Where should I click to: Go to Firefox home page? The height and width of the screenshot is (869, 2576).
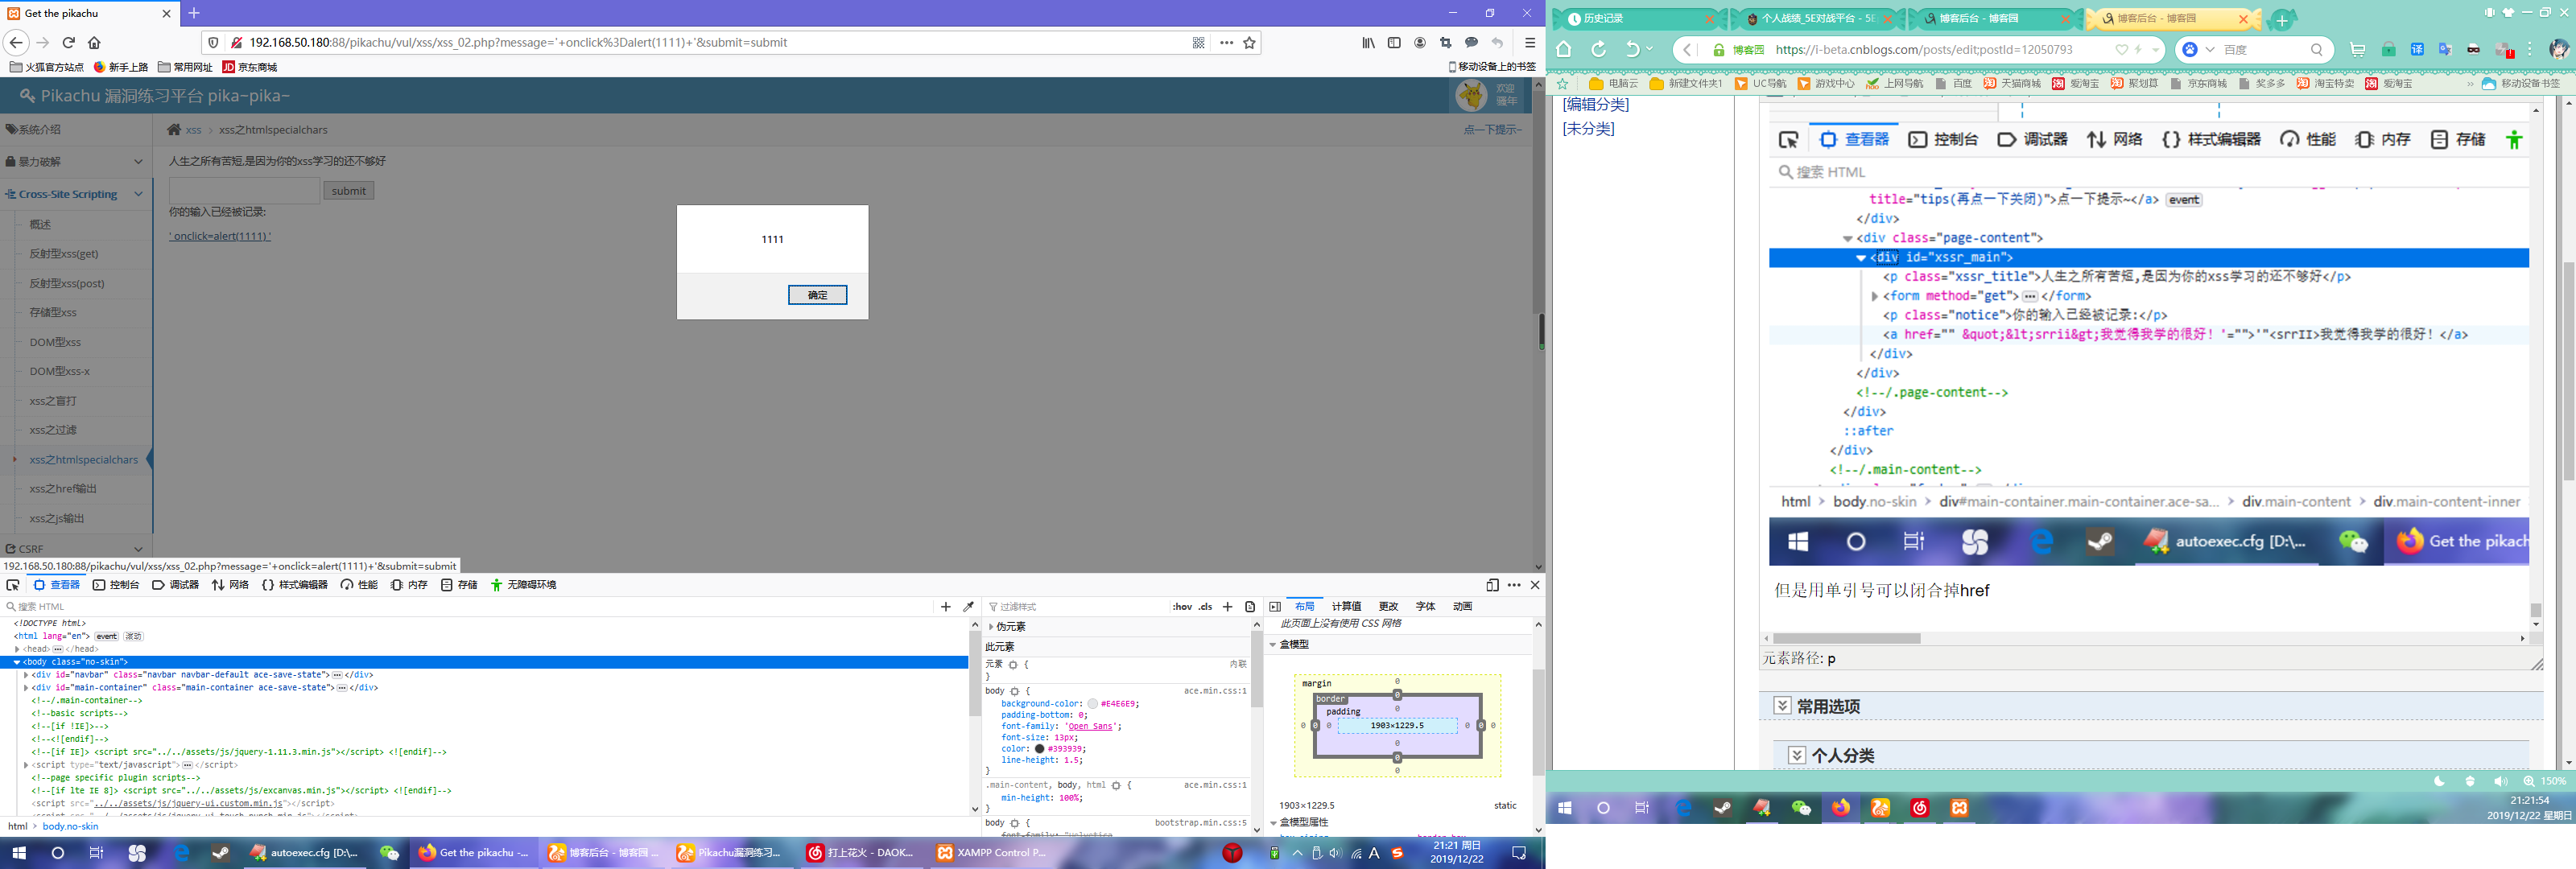click(95, 43)
